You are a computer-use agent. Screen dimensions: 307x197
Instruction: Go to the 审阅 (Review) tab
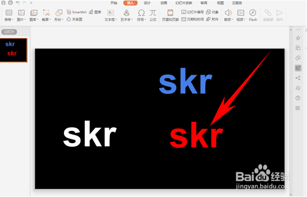[x=204, y=3]
